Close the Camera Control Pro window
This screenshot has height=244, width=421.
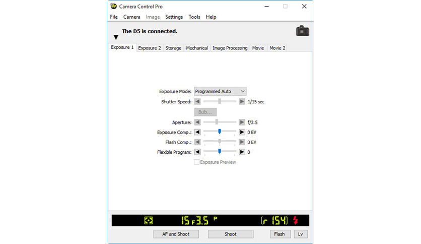304,7
